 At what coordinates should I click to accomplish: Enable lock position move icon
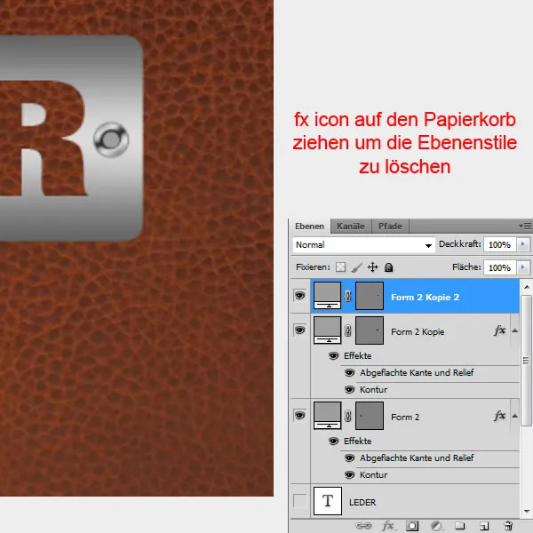tap(372, 267)
